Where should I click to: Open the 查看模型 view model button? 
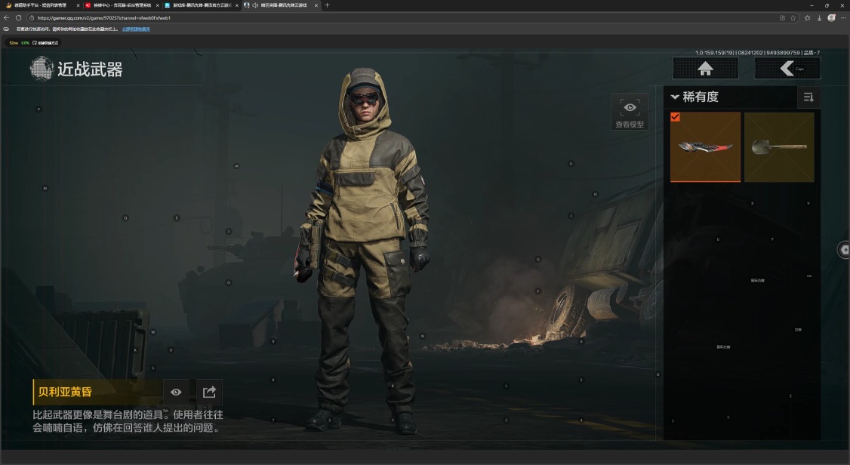(630, 112)
